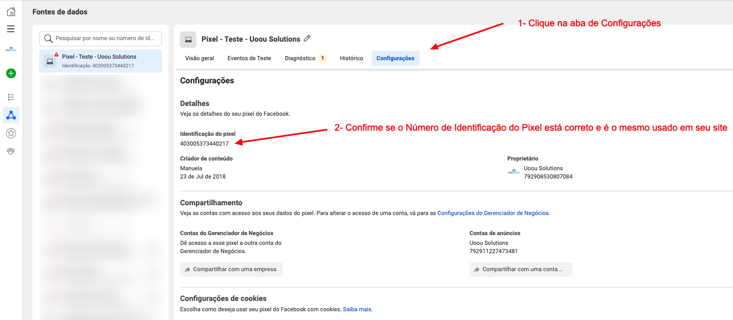
Task: Click the pixel laptop icon beside title
Action: point(188,40)
